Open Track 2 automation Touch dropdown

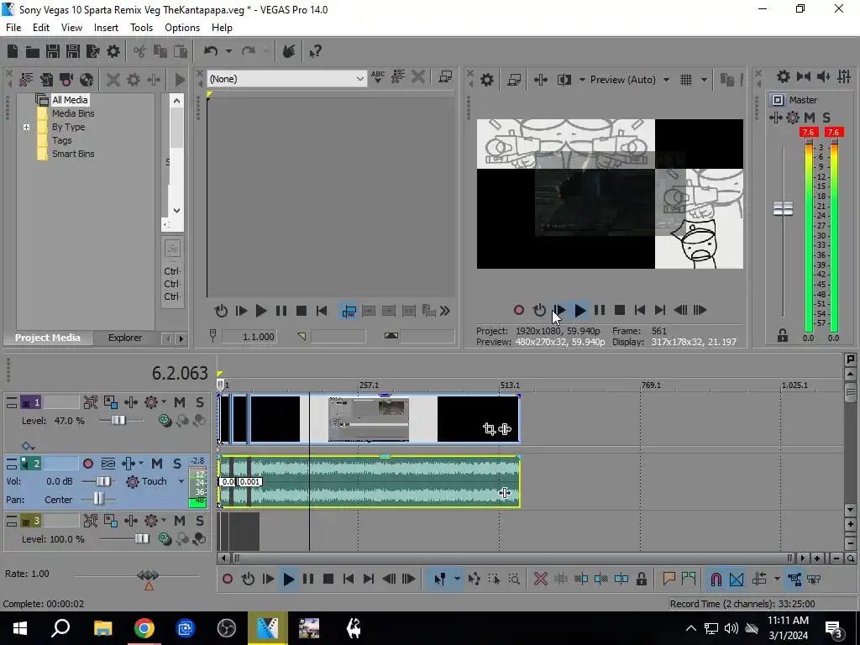click(181, 481)
